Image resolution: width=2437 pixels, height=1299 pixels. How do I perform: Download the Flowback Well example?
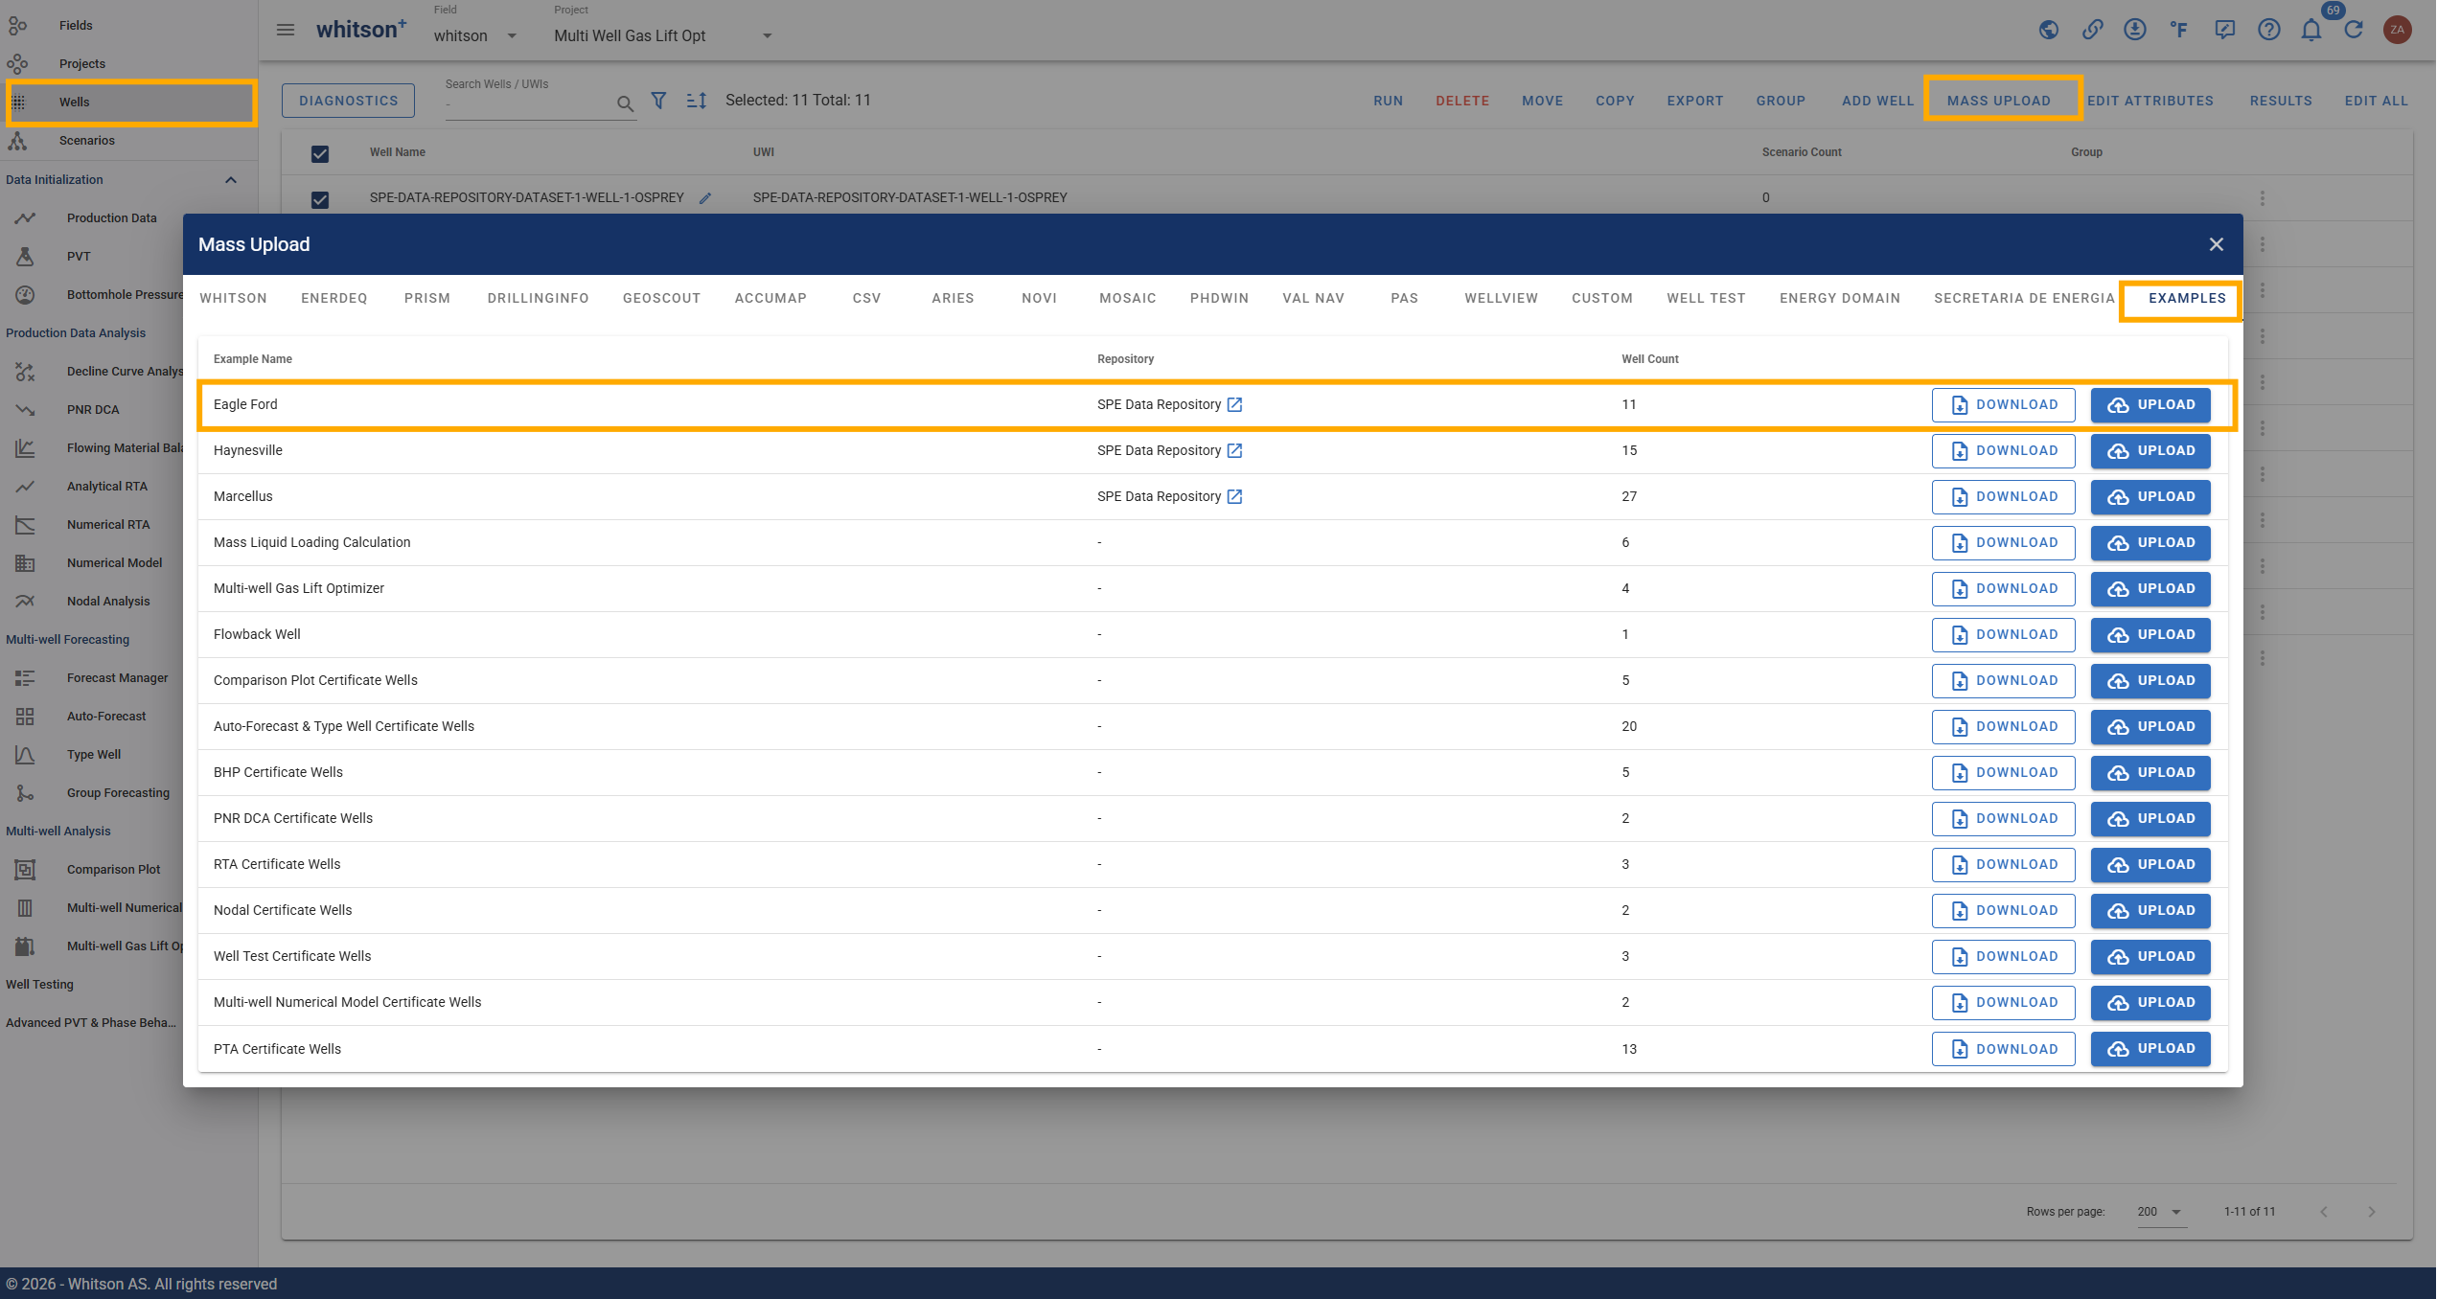click(2003, 635)
